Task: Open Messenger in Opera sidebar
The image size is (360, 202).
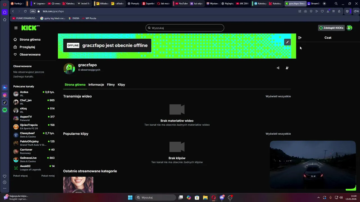Action: 5,88
